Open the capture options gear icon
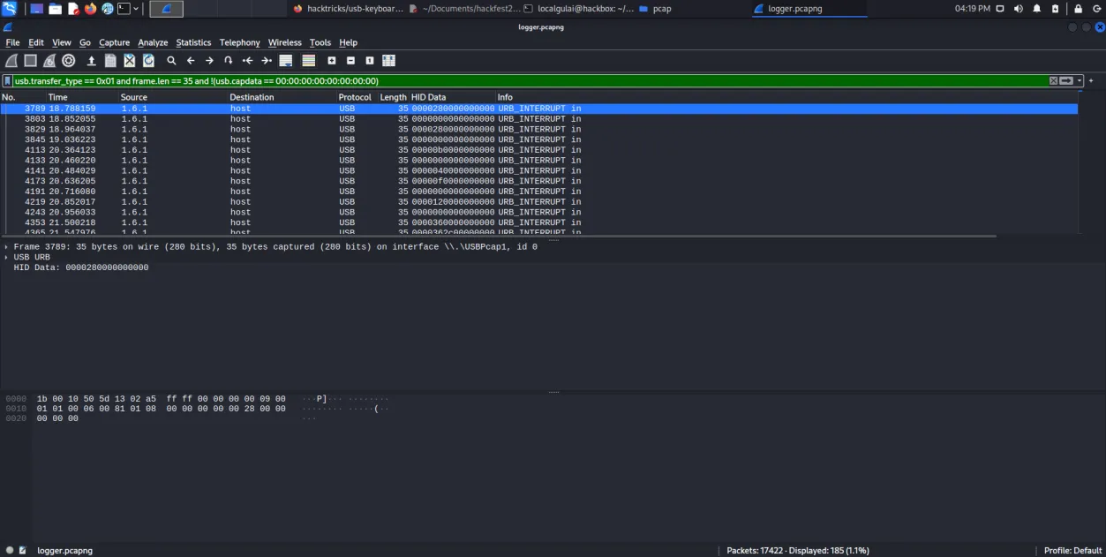The width and height of the screenshot is (1106, 557). click(69, 61)
